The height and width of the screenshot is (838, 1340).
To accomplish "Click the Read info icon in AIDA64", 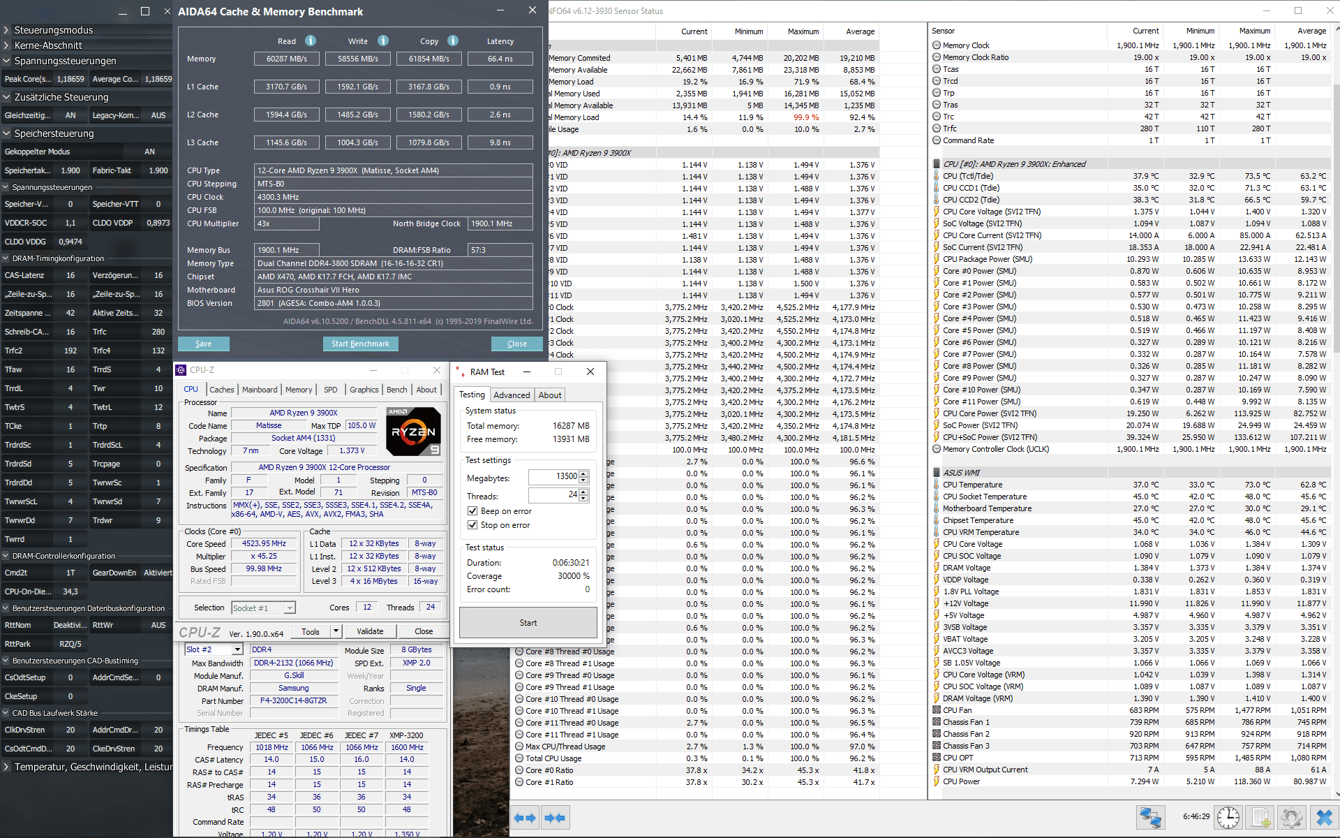I will (x=311, y=41).
